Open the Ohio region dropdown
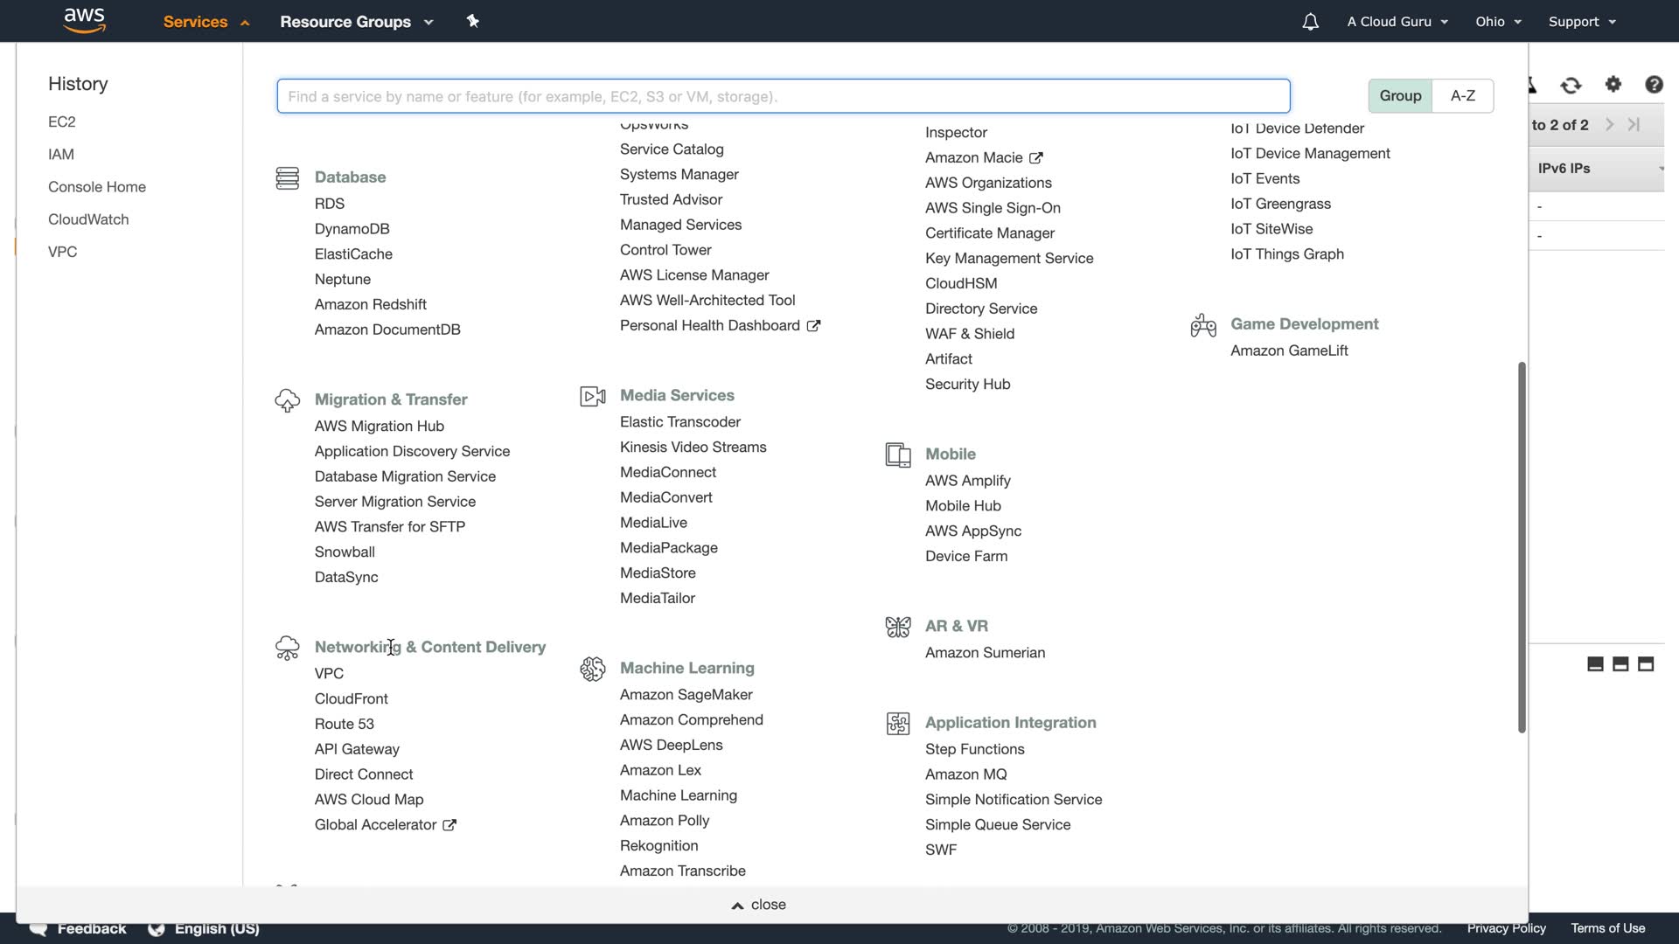 (1498, 22)
